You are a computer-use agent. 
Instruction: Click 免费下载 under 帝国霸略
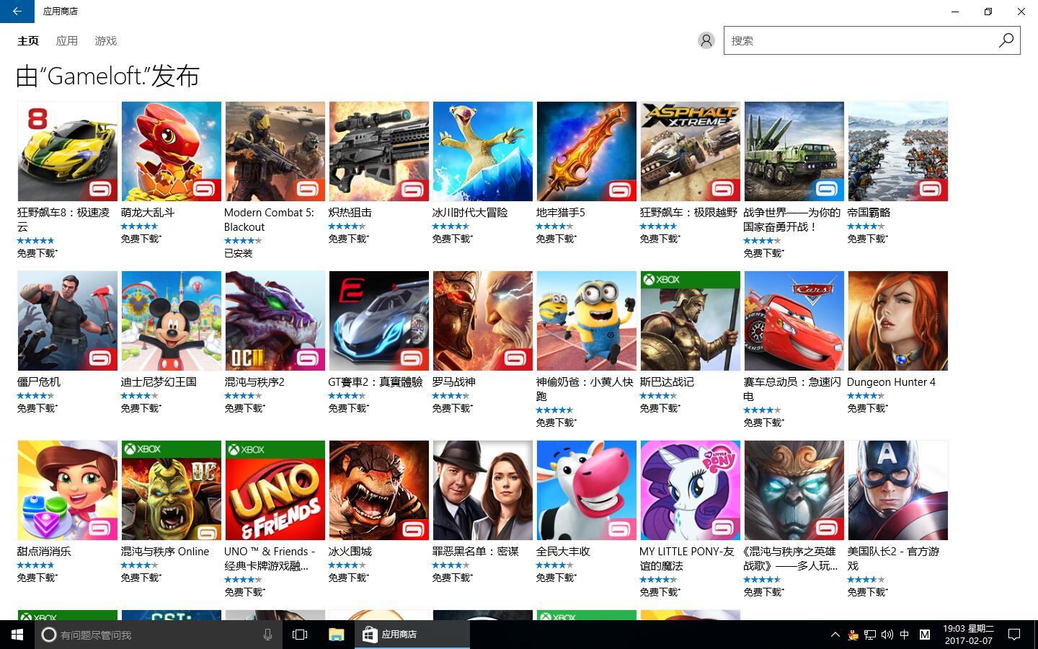click(x=868, y=239)
